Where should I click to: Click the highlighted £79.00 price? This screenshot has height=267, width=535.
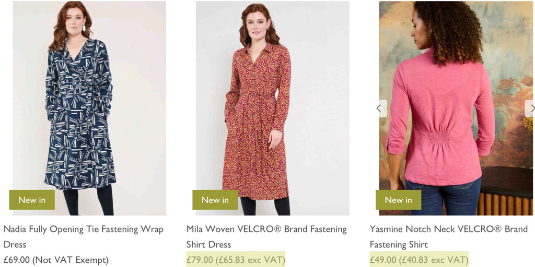click(x=200, y=260)
